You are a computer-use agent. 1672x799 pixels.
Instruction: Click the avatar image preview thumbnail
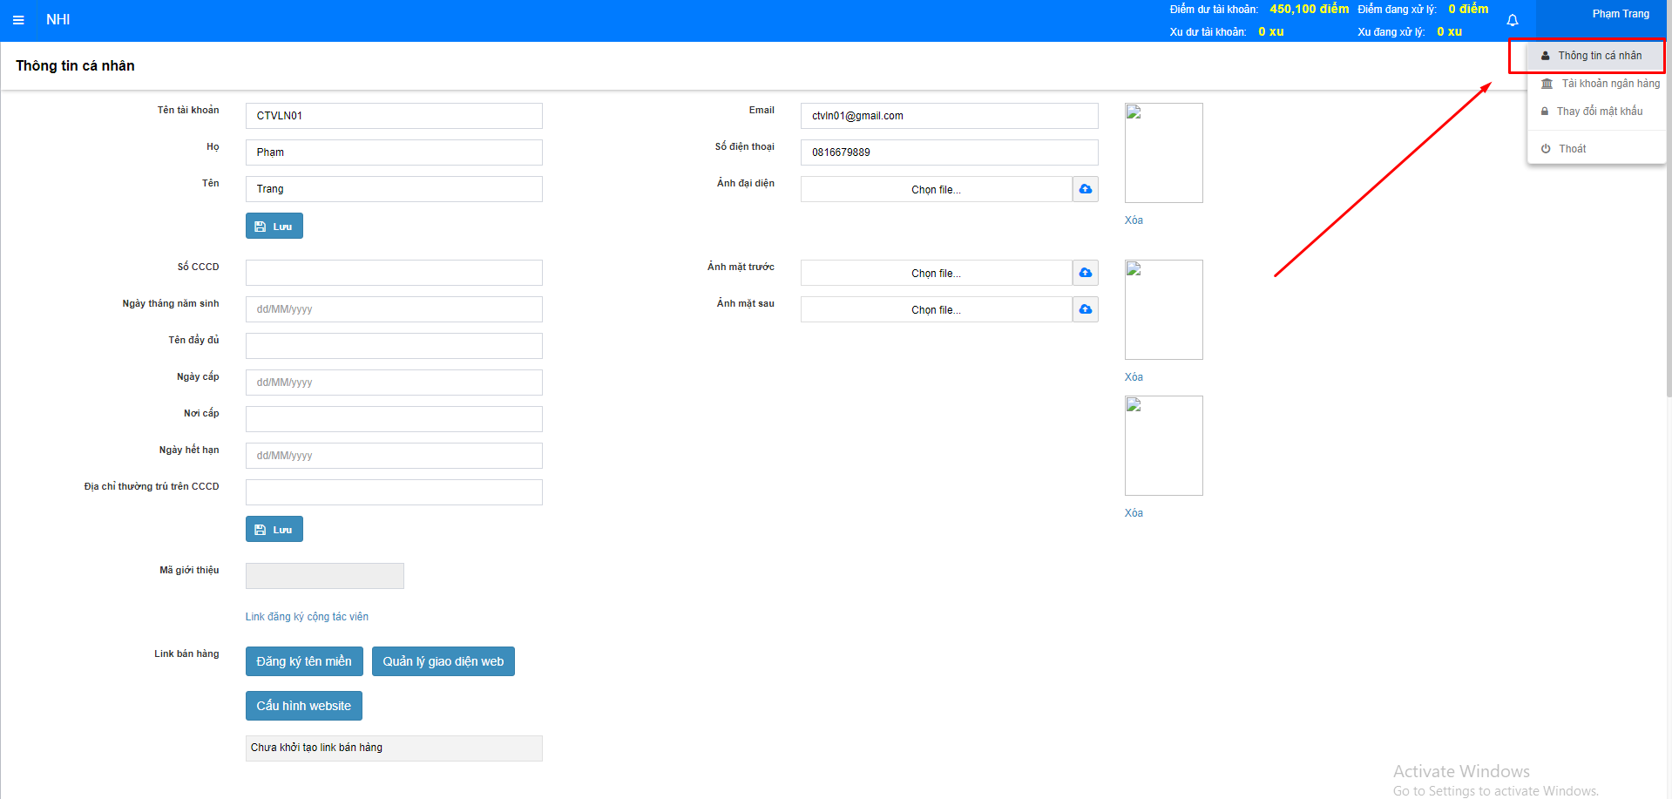point(1163,153)
